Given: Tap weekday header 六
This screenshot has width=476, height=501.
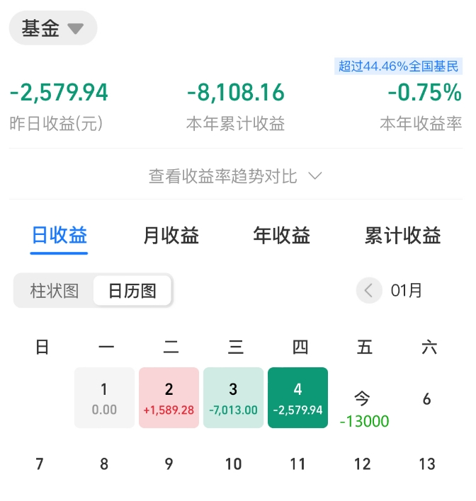Looking at the screenshot, I should (x=429, y=347).
